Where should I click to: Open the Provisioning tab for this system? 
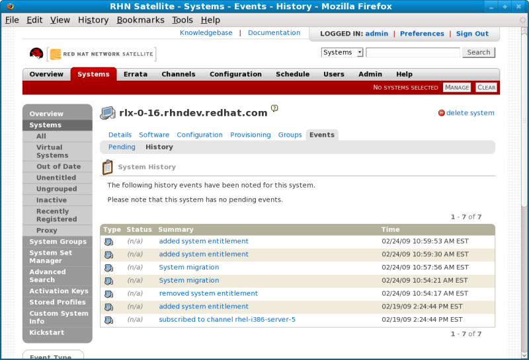point(250,135)
